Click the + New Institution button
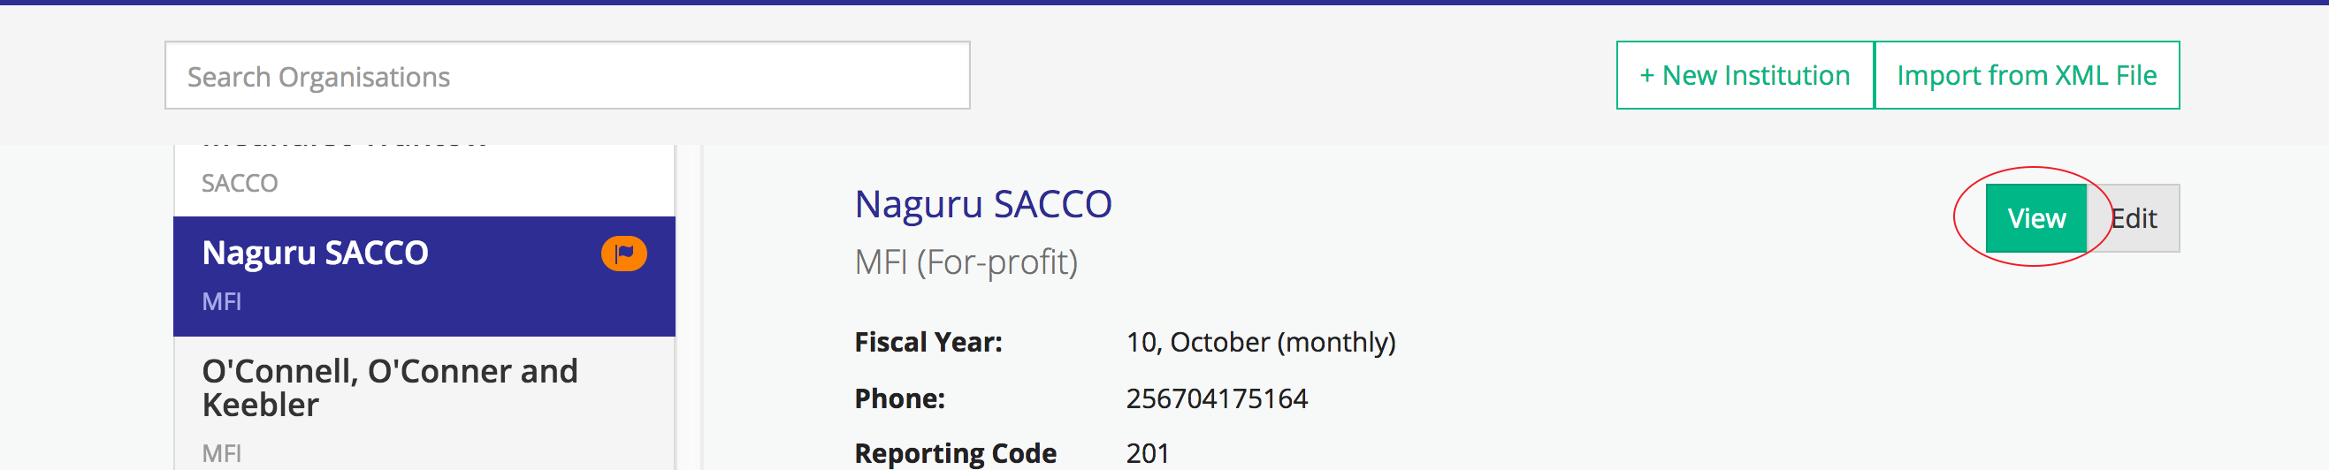The width and height of the screenshot is (2329, 470). point(1744,76)
